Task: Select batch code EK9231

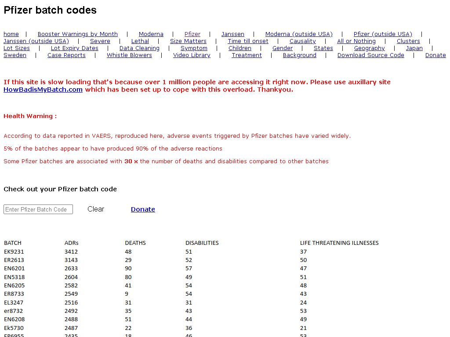Action: tap(14, 251)
